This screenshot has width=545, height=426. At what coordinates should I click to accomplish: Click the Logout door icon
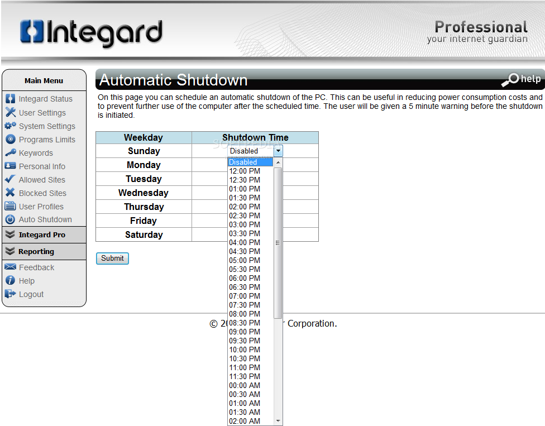tap(11, 294)
